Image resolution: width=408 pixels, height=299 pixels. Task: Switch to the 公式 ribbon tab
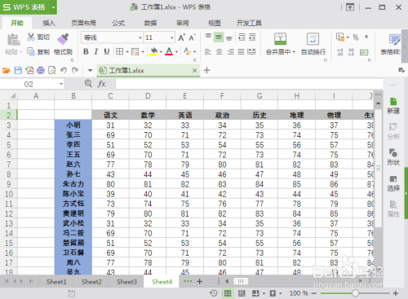coord(118,23)
